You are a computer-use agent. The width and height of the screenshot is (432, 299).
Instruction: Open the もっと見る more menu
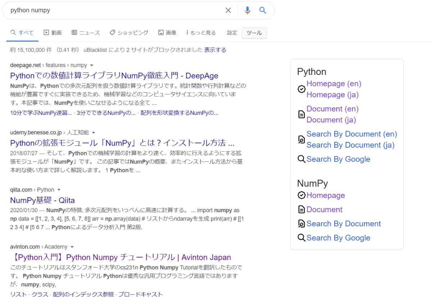[x=201, y=33]
